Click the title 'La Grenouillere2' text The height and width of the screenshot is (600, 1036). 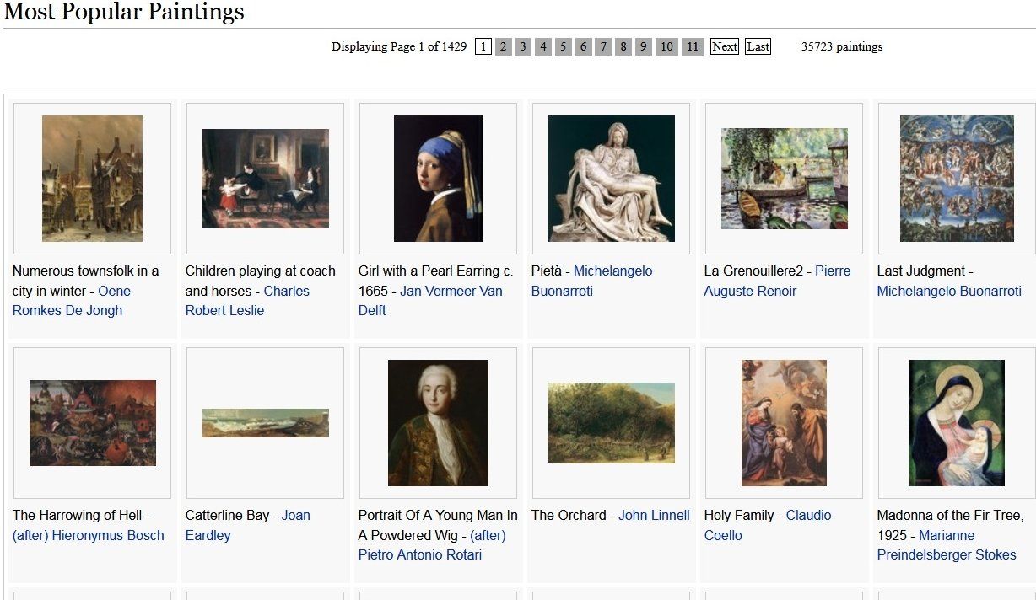coord(754,271)
